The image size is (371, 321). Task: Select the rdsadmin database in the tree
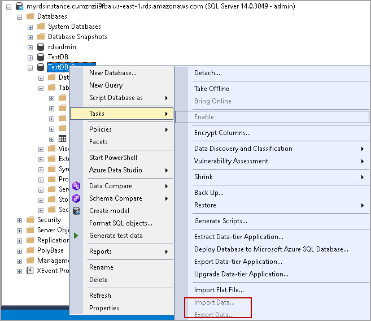click(62, 47)
